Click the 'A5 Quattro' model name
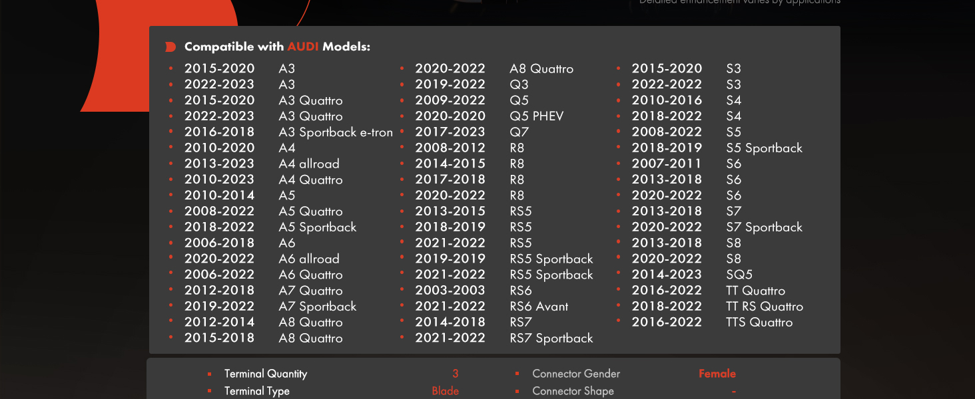Screen dimensions: 975x399 (x=310, y=211)
